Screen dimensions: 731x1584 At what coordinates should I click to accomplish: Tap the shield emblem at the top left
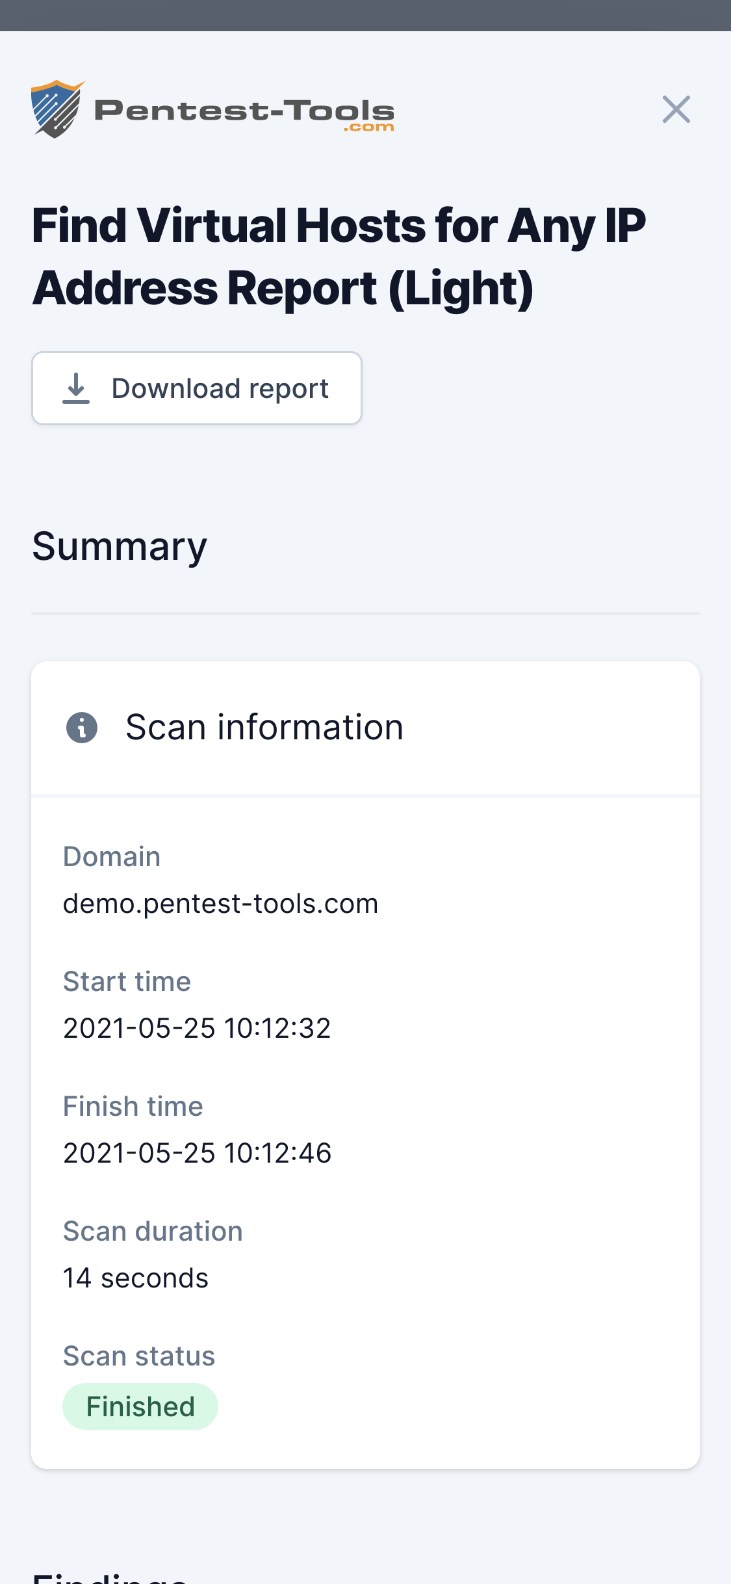click(56, 109)
